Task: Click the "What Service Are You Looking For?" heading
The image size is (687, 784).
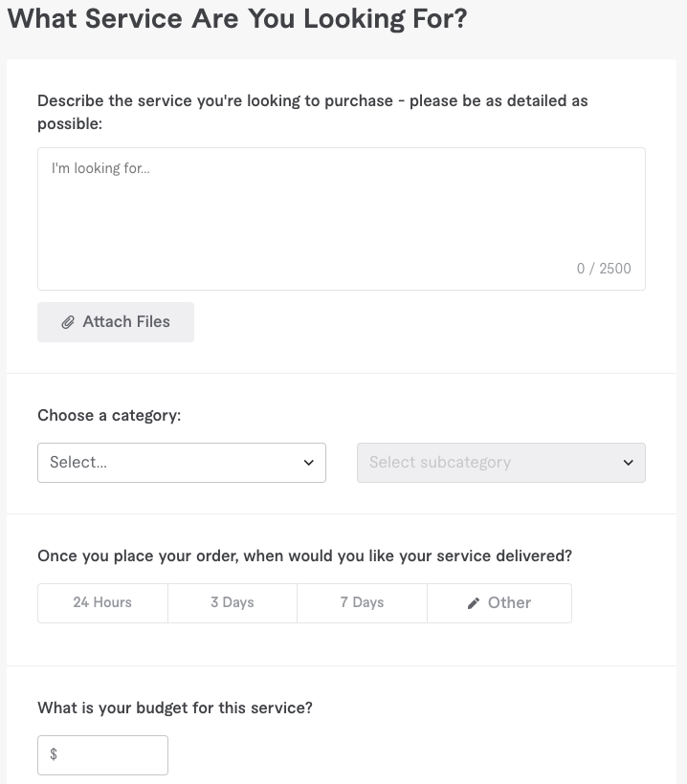Action: click(x=237, y=18)
